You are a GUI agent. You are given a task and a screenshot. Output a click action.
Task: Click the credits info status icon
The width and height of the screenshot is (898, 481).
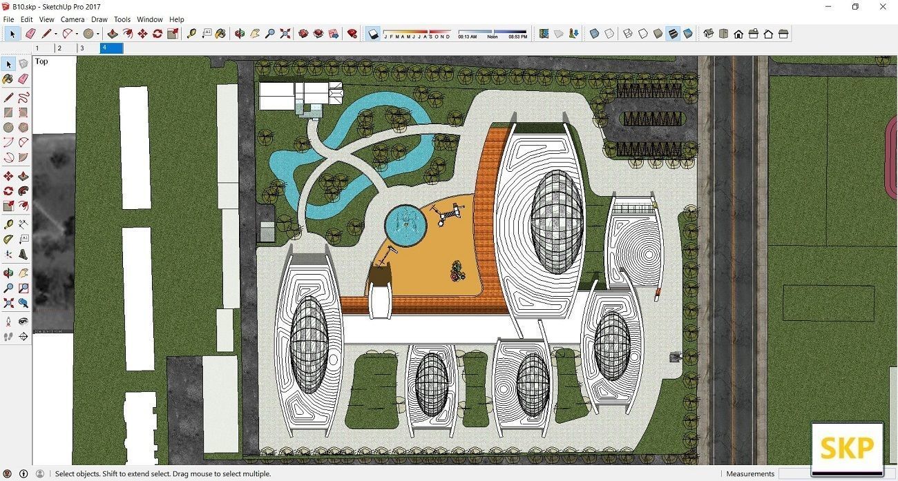pos(23,474)
